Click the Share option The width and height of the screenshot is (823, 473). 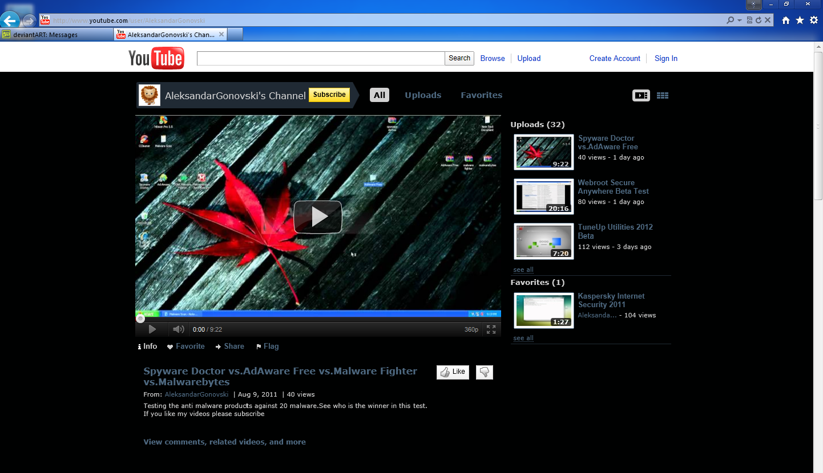coord(230,346)
